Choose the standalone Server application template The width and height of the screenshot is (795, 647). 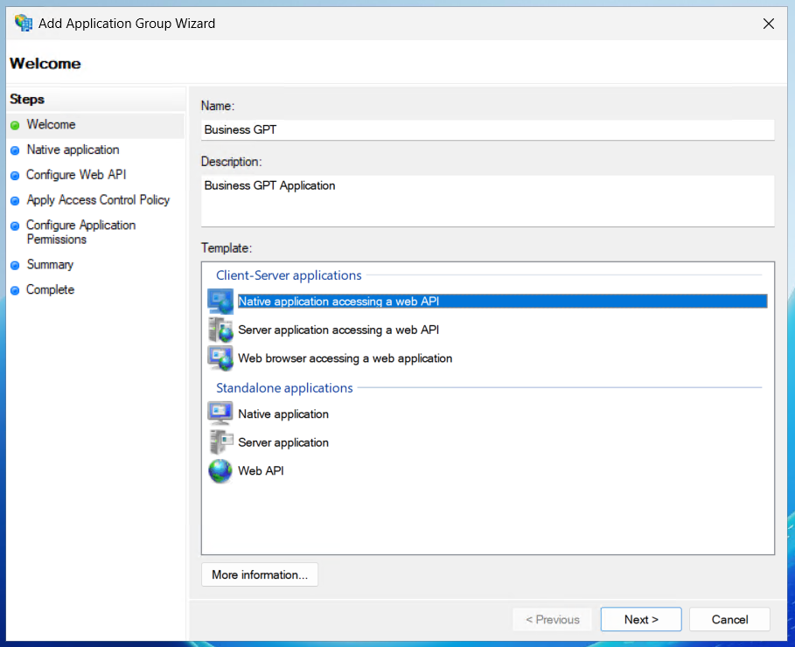[x=283, y=442]
